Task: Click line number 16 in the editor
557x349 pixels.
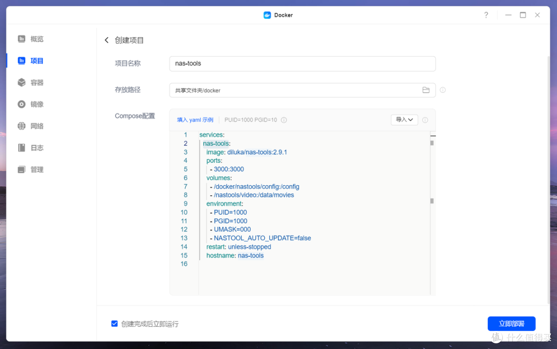Action: click(x=184, y=264)
